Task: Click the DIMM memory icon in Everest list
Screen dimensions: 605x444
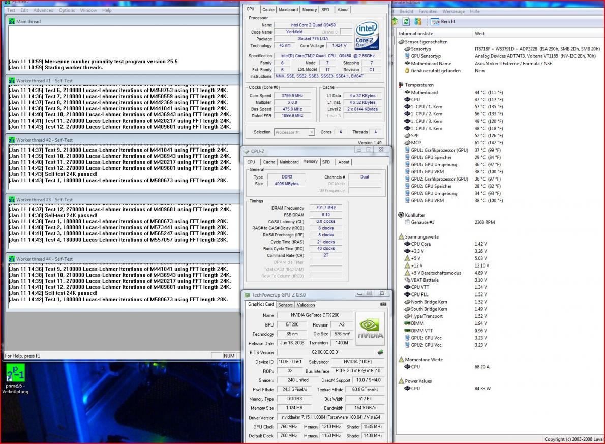Action: 407,323
